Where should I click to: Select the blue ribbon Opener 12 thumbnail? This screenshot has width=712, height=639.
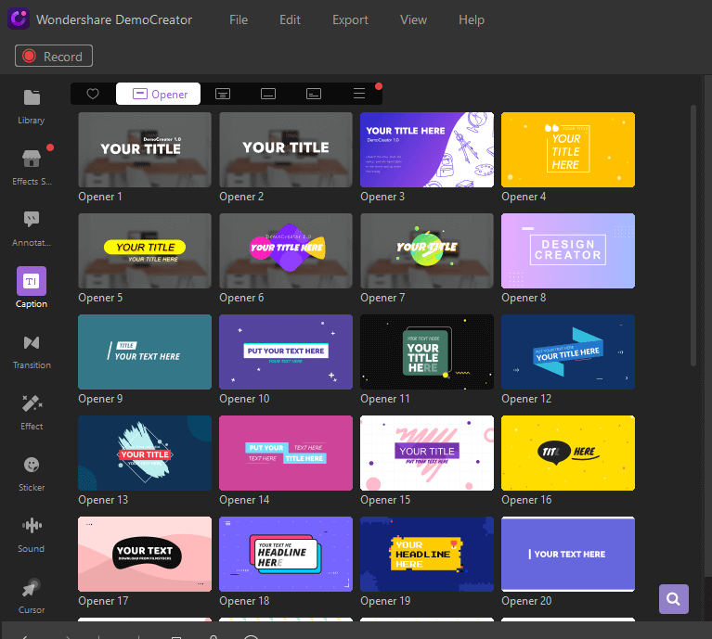(x=568, y=351)
